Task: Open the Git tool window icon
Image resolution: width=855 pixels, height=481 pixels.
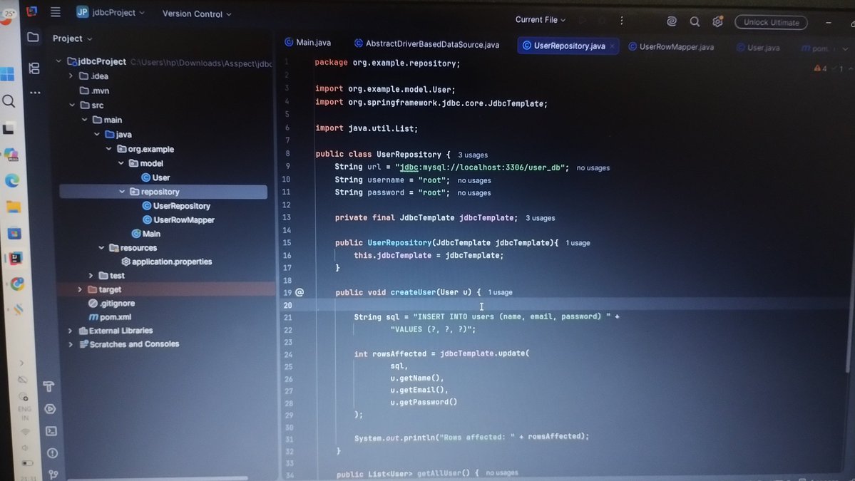Action: 53,474
